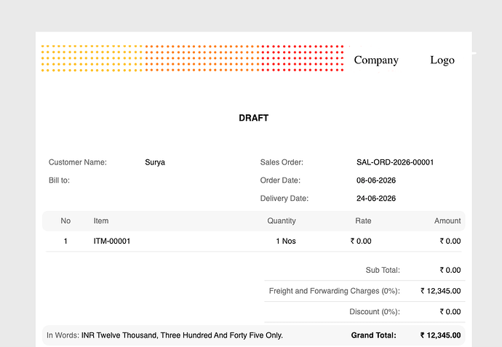Click order date 08-06-2026
The width and height of the screenshot is (502, 347).
pos(376,180)
